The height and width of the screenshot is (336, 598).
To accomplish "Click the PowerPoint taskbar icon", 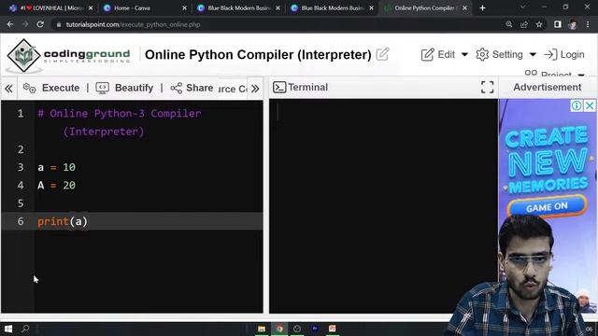I will pos(333,329).
